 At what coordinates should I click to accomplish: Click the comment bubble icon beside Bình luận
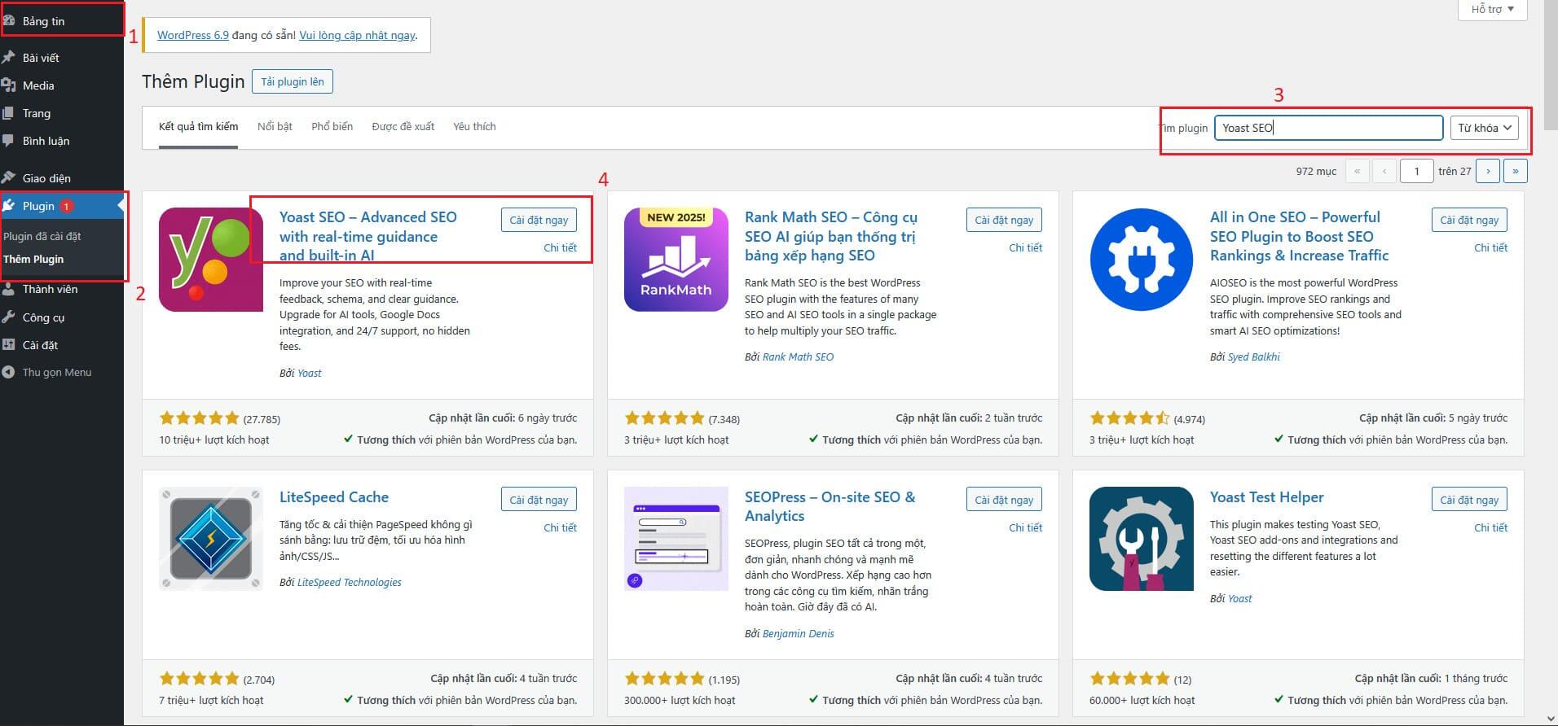(x=8, y=141)
